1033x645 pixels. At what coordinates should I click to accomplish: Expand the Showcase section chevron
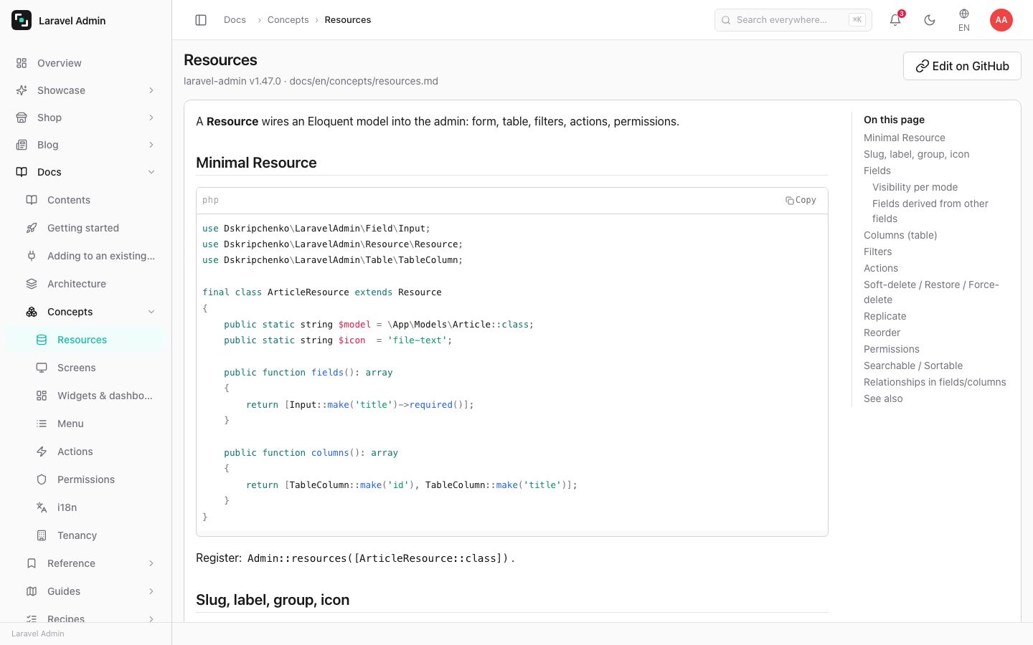151,90
